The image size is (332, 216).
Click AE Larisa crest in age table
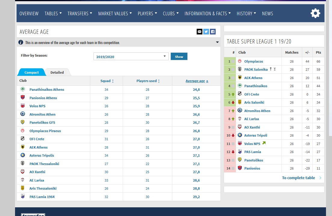point(23,180)
